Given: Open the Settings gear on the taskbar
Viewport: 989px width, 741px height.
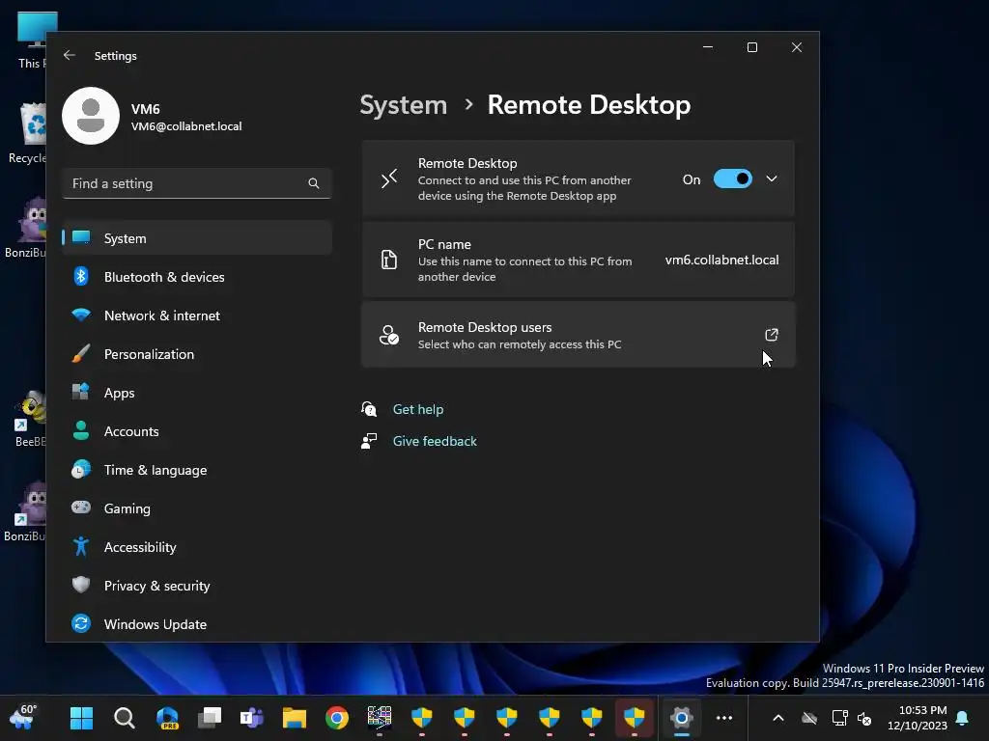Looking at the screenshot, I should click(x=681, y=718).
